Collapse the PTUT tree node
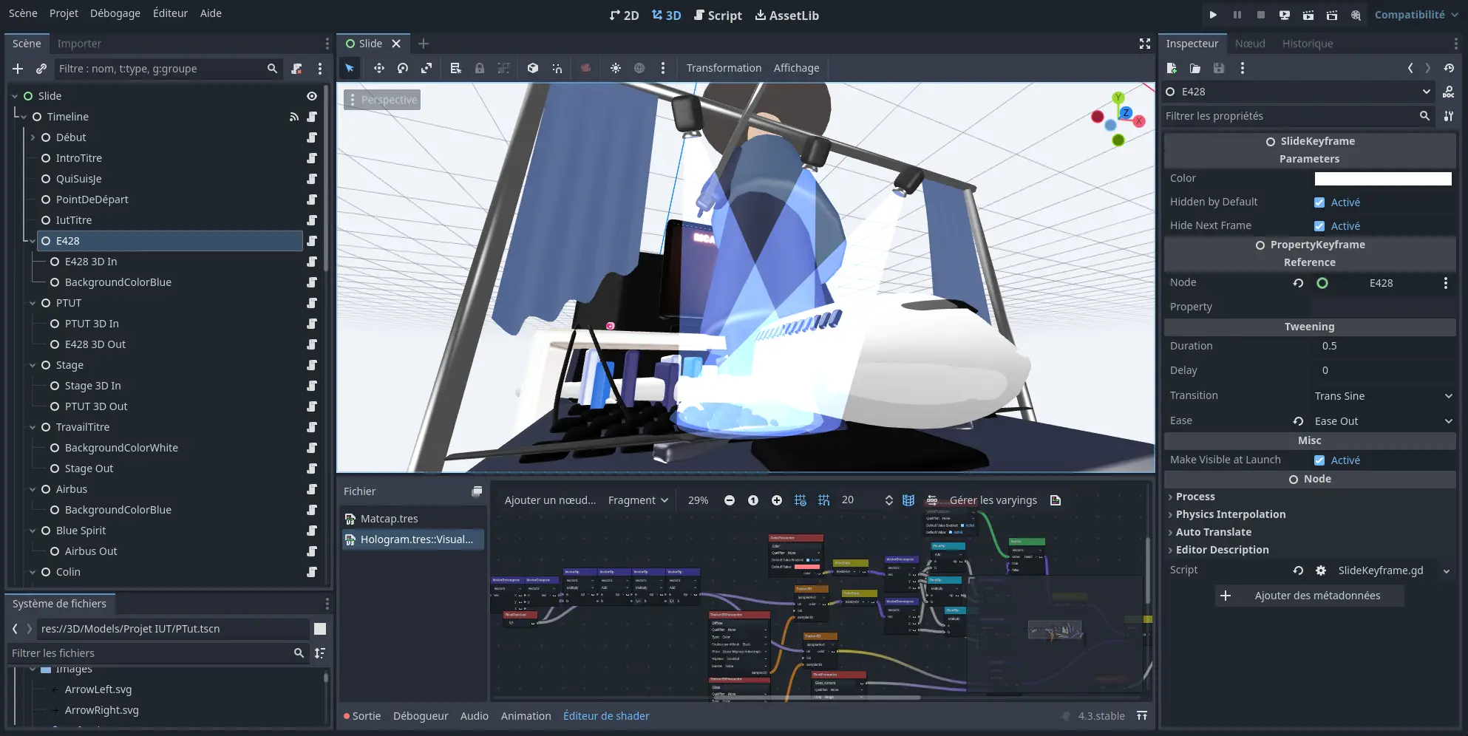 (x=33, y=303)
